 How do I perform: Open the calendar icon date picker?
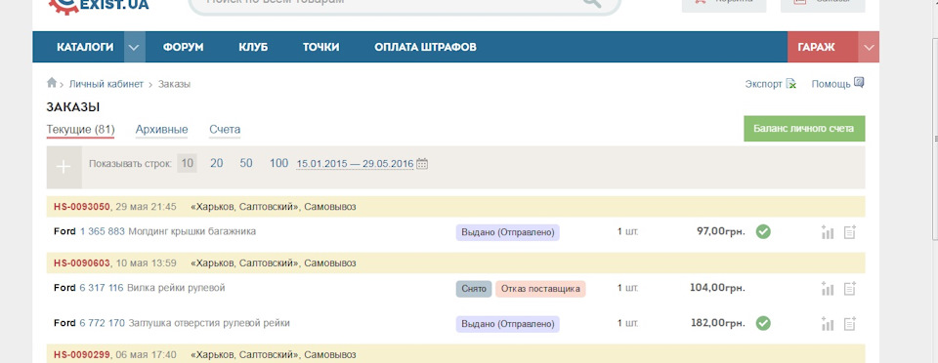tap(422, 163)
